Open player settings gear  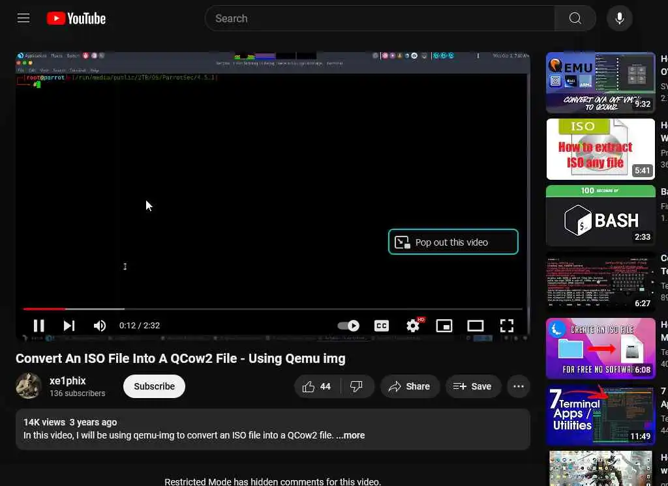(413, 326)
